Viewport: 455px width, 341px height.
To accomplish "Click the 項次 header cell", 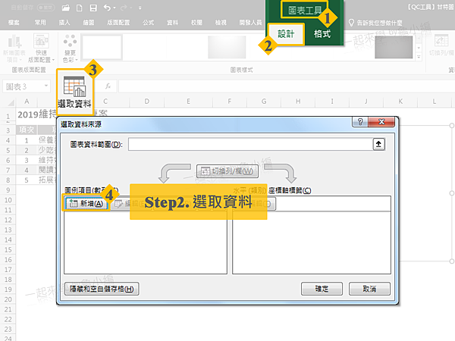I will coord(27,130).
